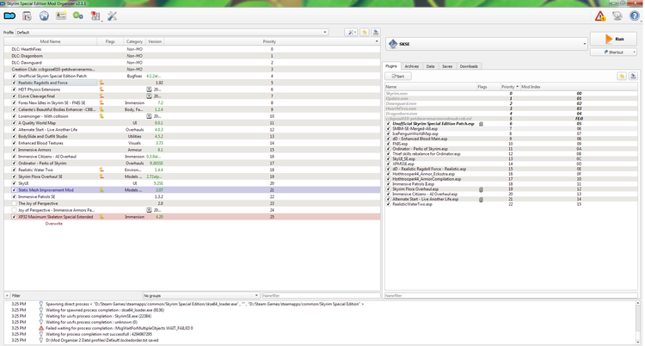Viewport: 645px width, 346px height.
Task: Click flag icon of Alternate Start plugin
Action: [481, 200]
